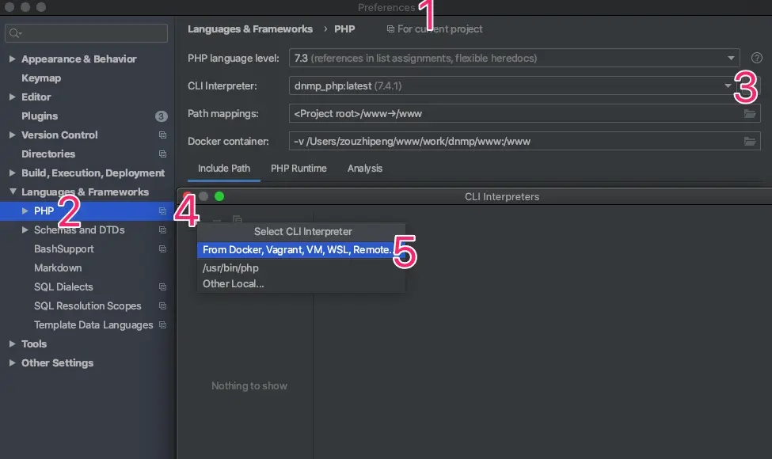
Task: Expand Schemas and DTDs subtree arrow
Action: tap(25, 229)
